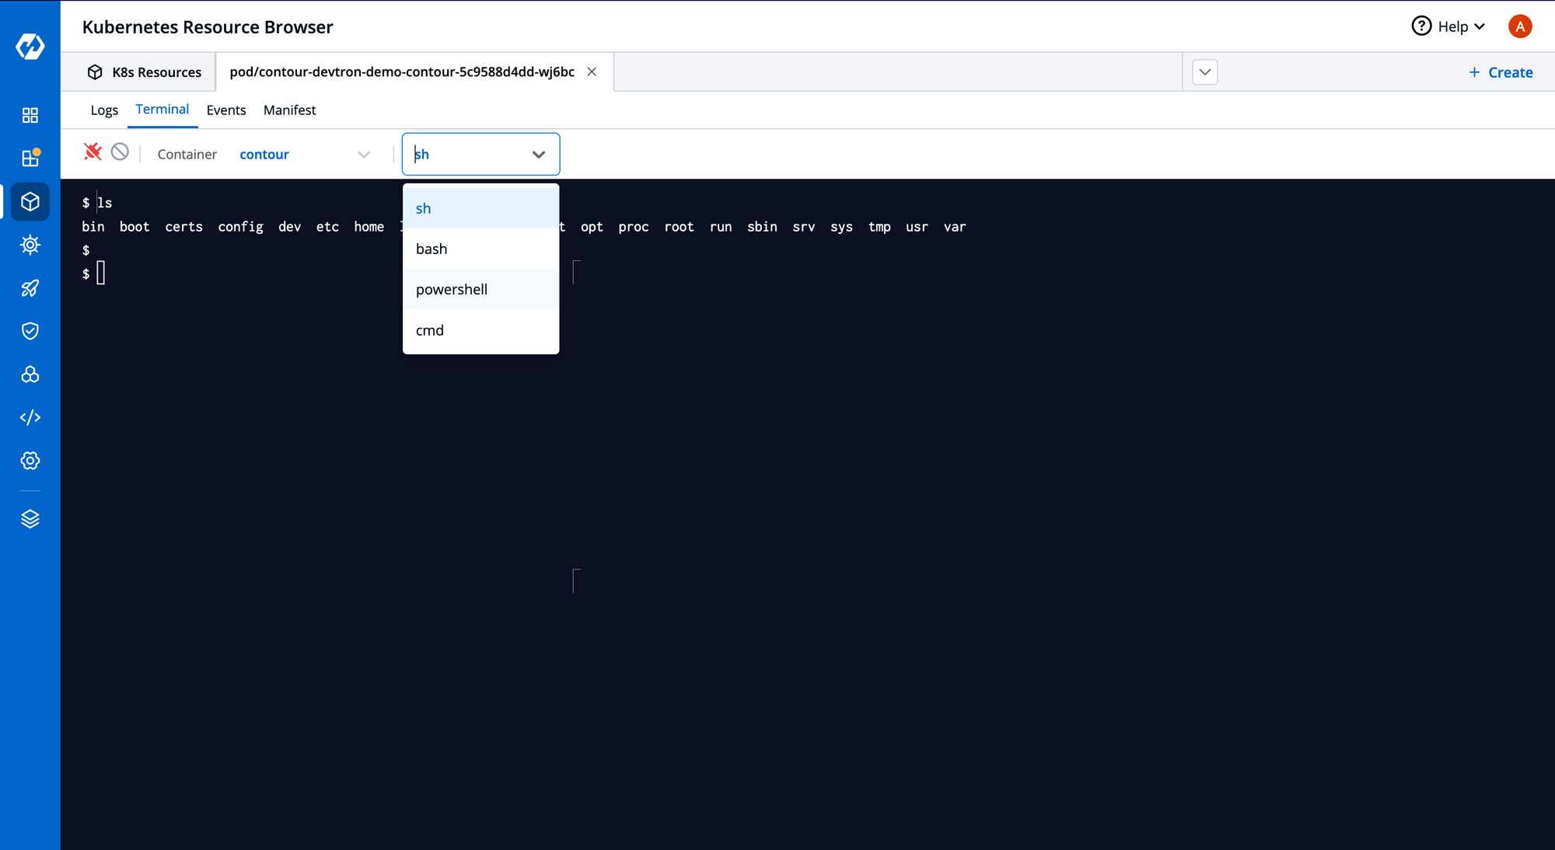1555x850 pixels.
Task: Switch to the Logs tab
Action: (104, 110)
